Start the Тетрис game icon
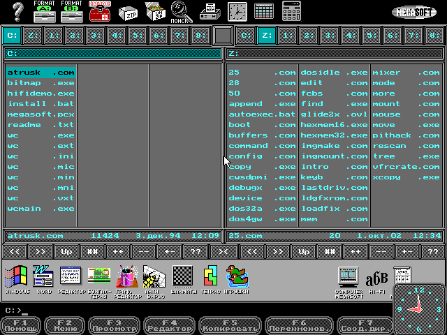This screenshot has height=335, width=447. click(x=208, y=280)
